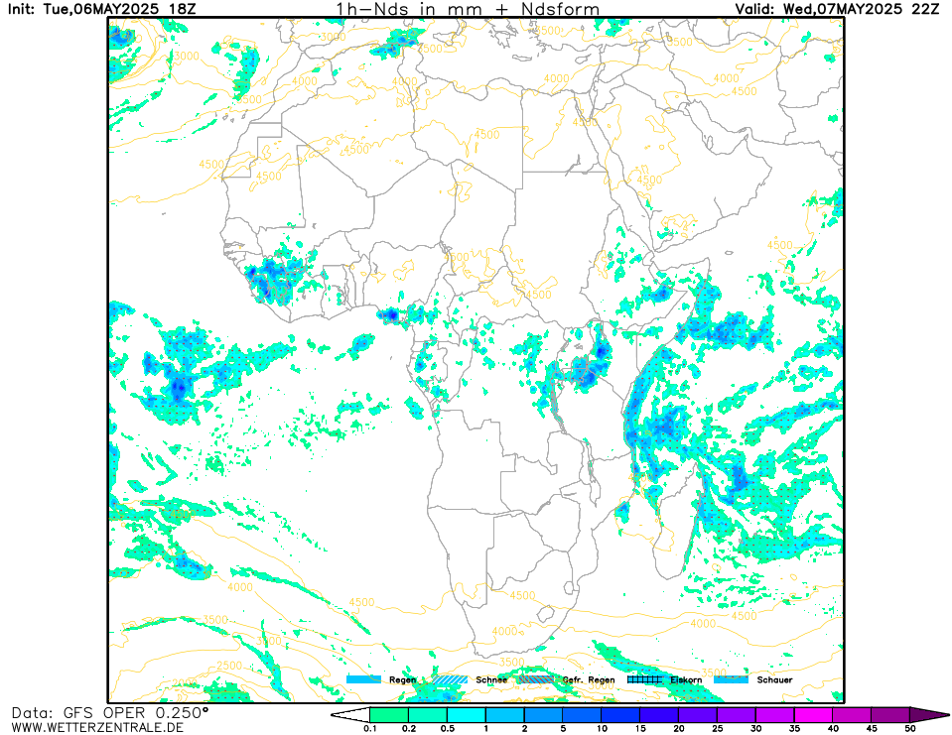Screen dimensions: 952x735
Task: Click the 'Schauer' legend label
Action: pos(774,679)
